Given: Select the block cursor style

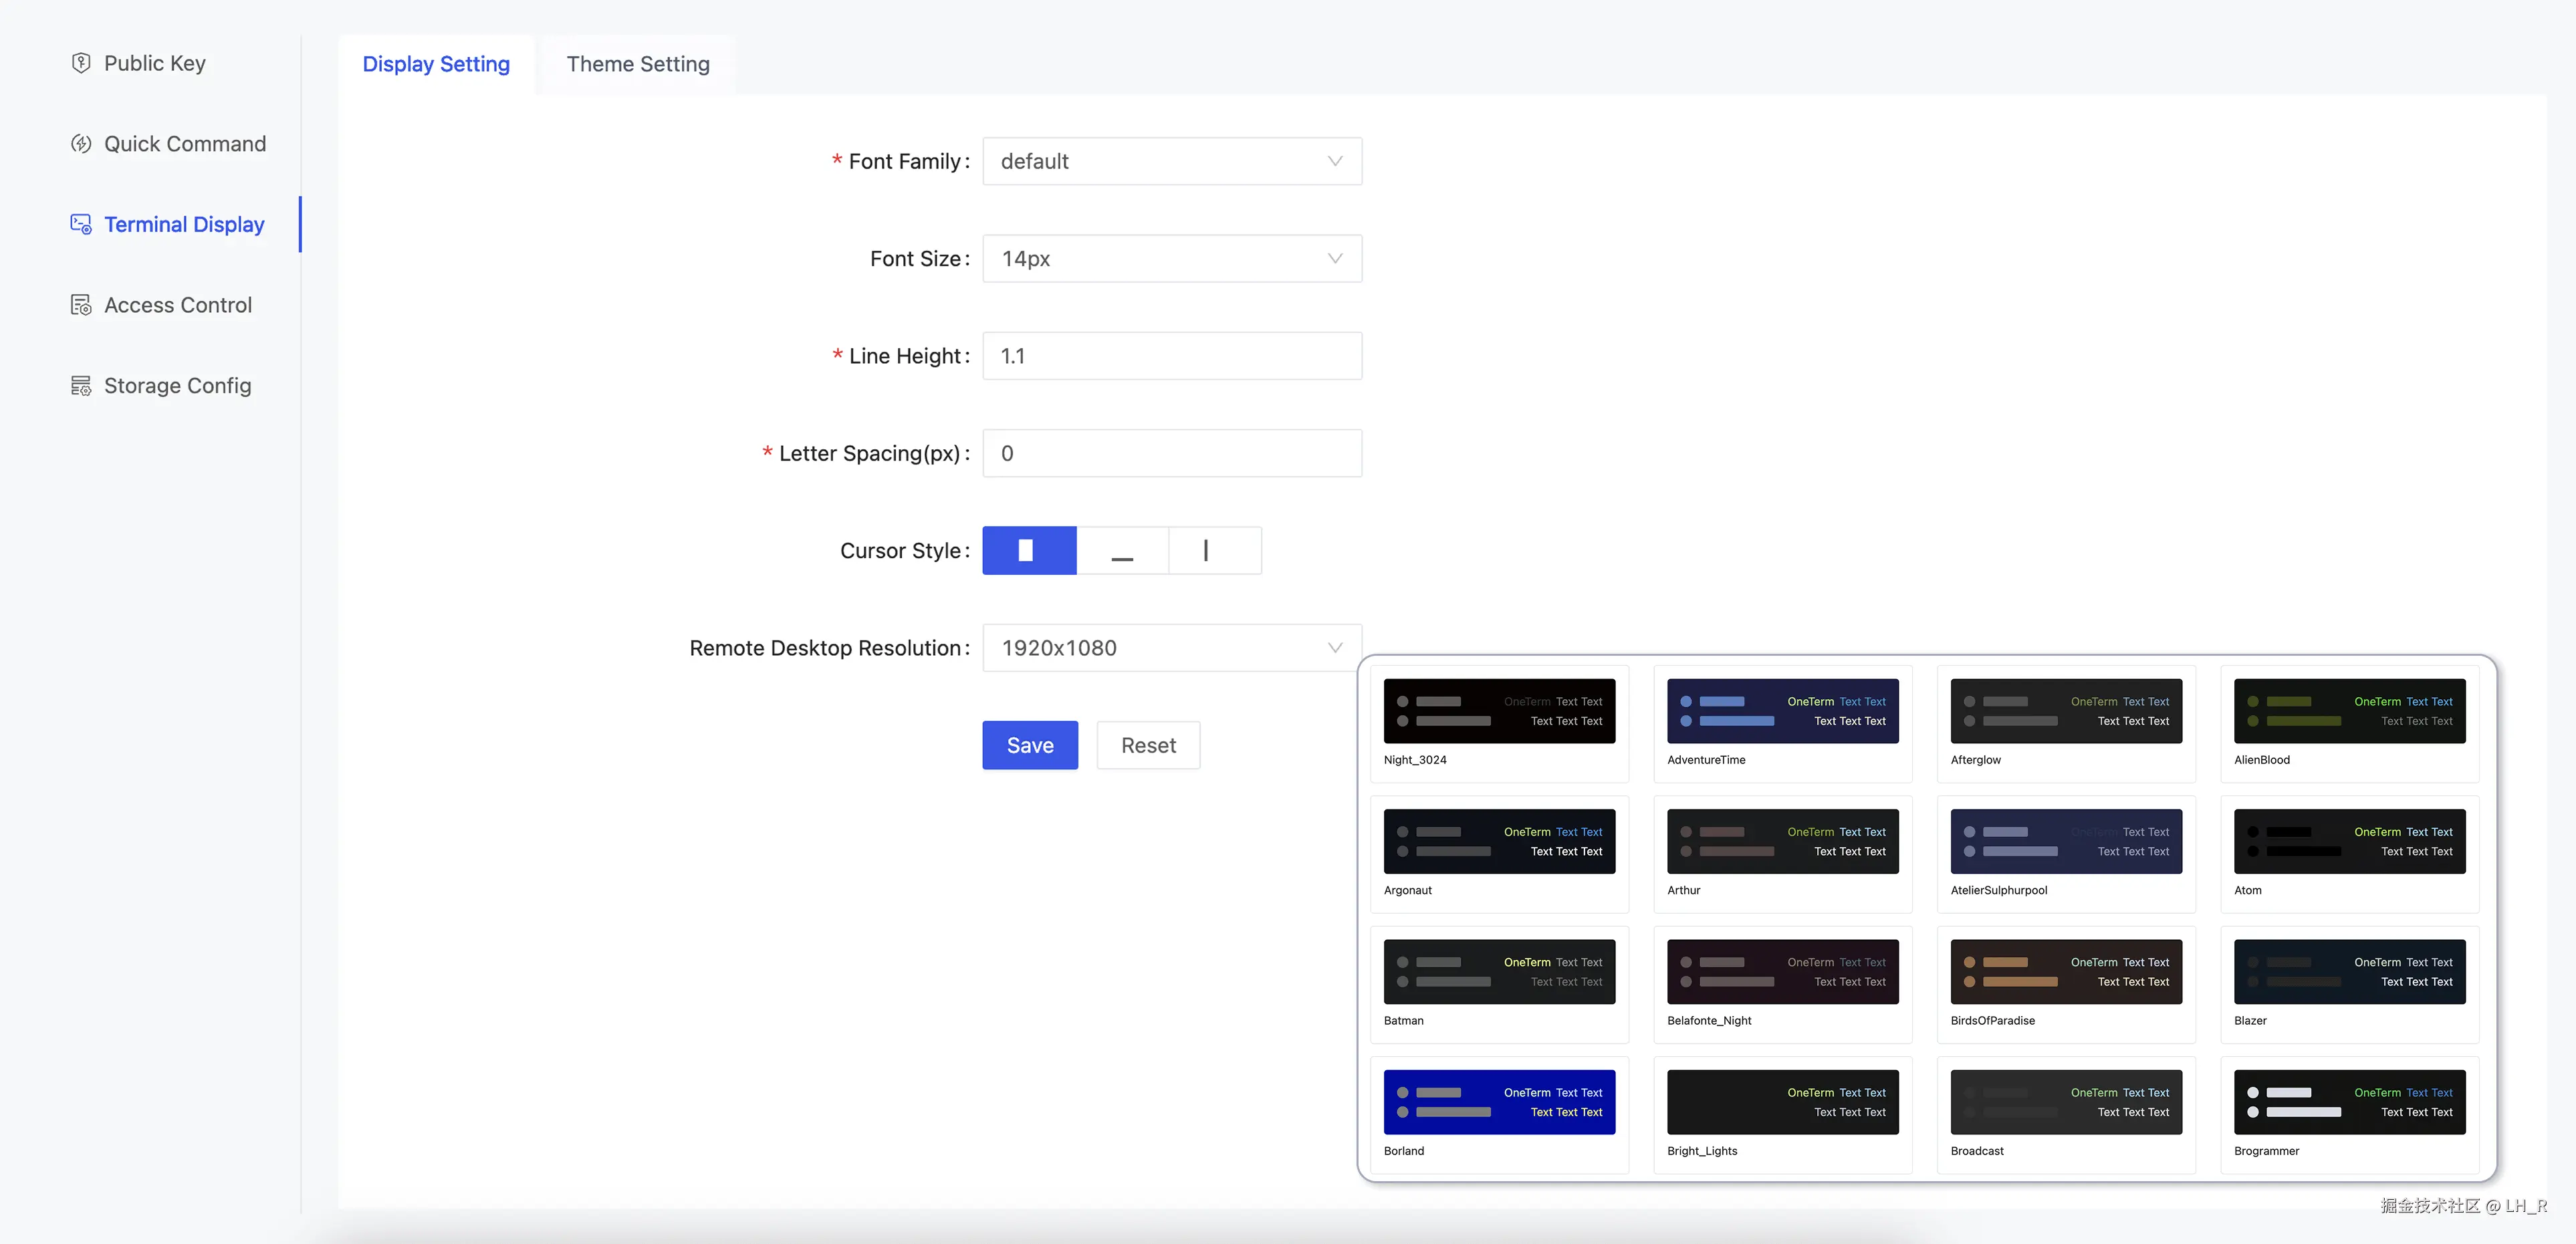Looking at the screenshot, I should point(1028,550).
